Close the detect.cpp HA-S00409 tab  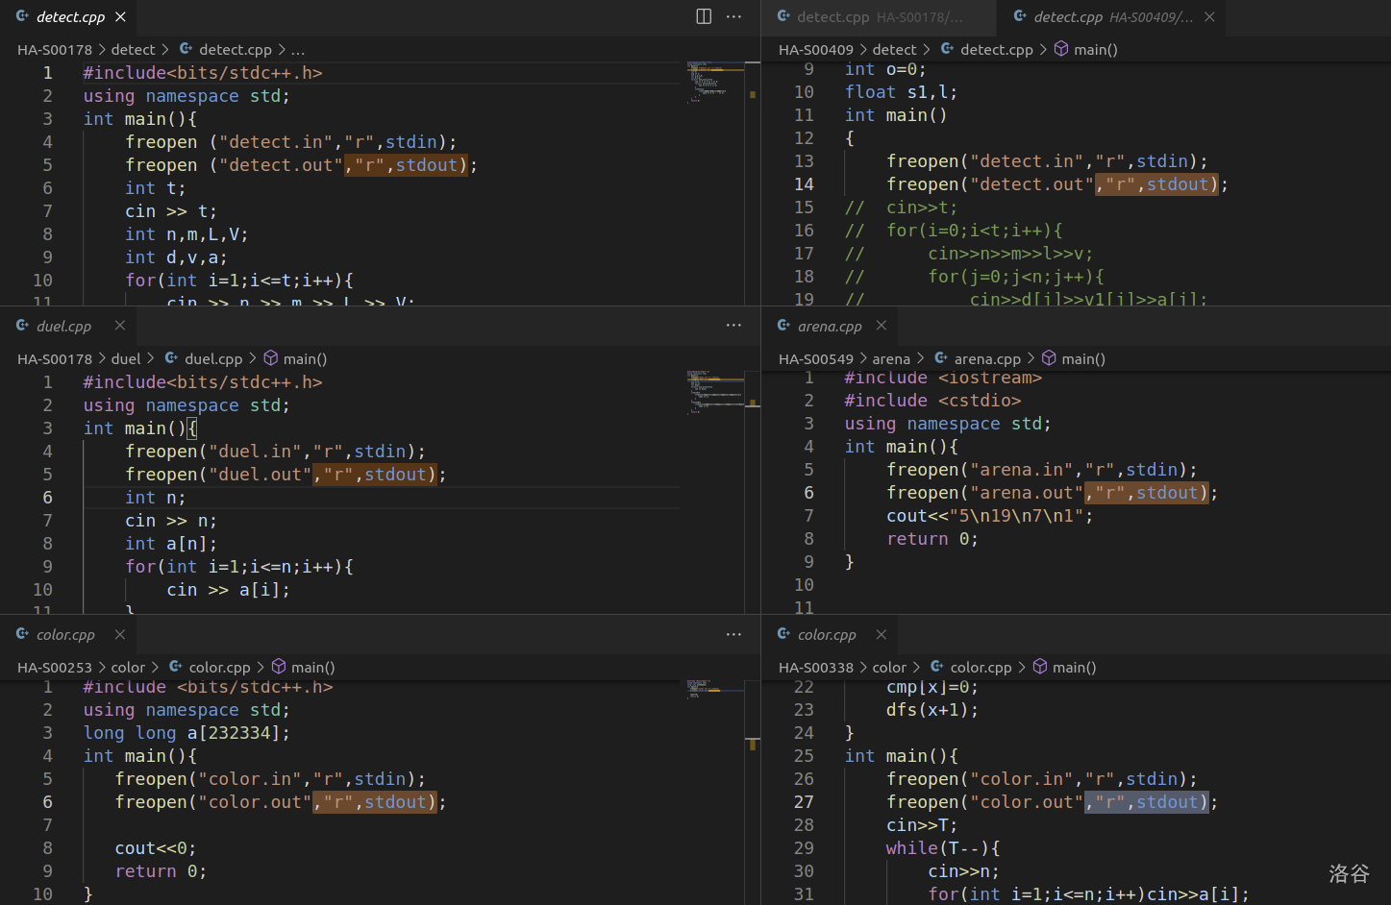click(x=1209, y=16)
